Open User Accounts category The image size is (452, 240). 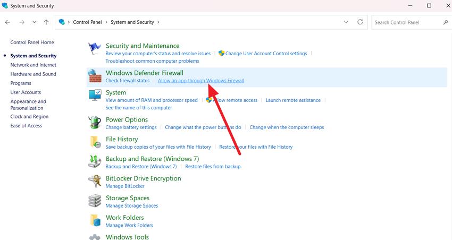[26, 92]
